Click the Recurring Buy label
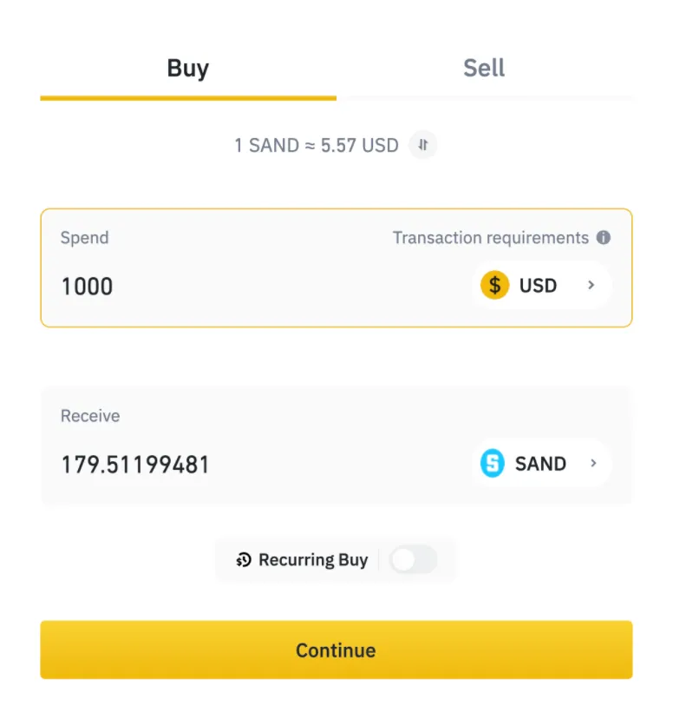This screenshot has height=719, width=673. coord(313,560)
